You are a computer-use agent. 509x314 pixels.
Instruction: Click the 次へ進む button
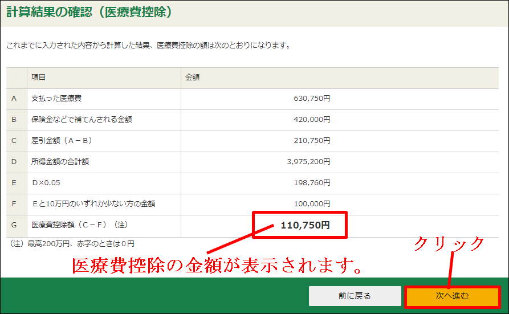pyautogui.click(x=452, y=296)
